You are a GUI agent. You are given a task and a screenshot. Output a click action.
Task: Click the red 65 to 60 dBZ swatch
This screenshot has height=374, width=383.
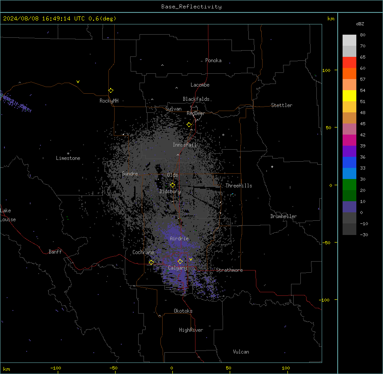(349, 63)
